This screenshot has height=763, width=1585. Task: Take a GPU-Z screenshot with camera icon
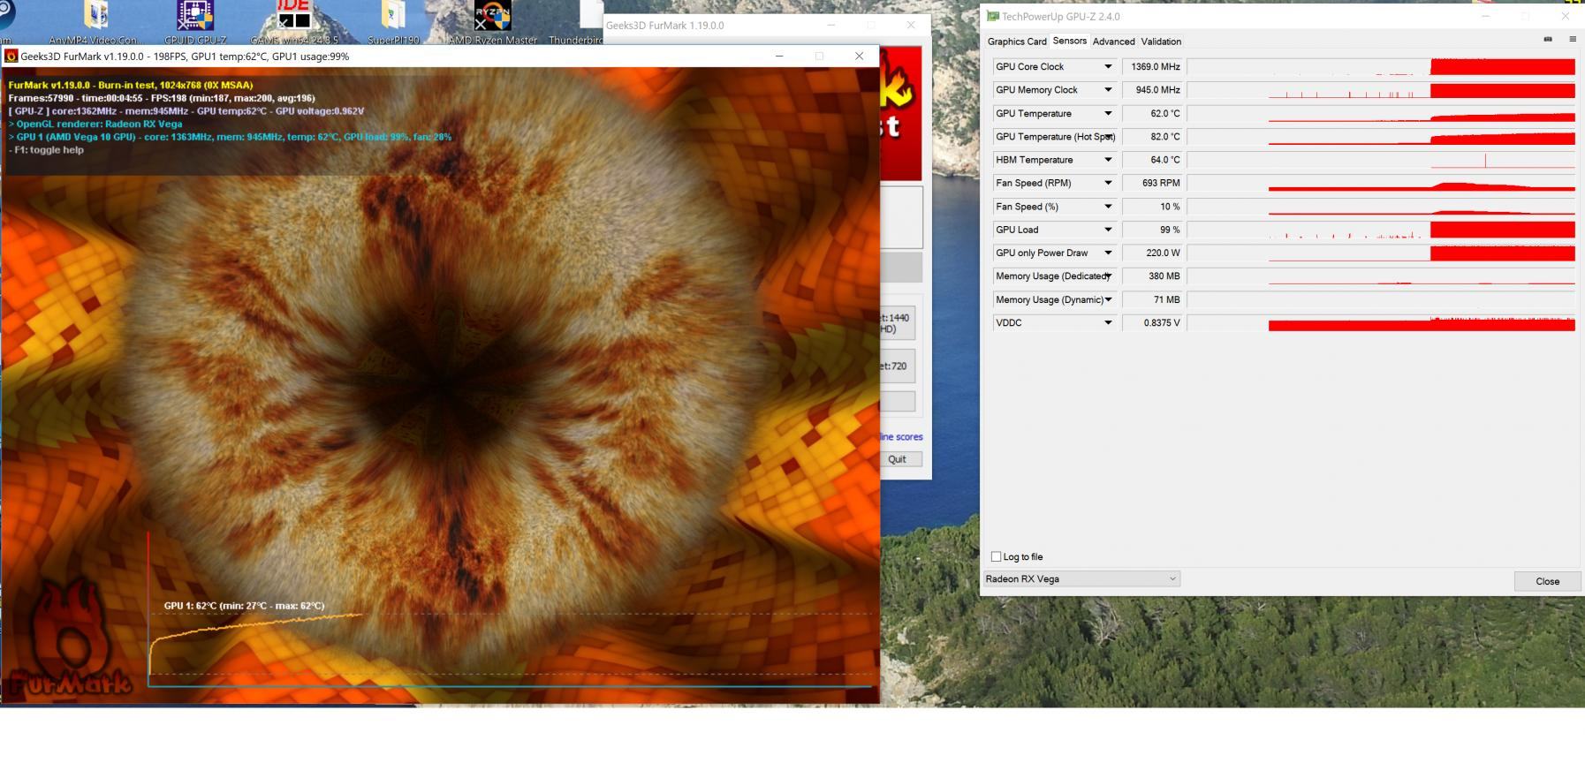(x=1548, y=39)
